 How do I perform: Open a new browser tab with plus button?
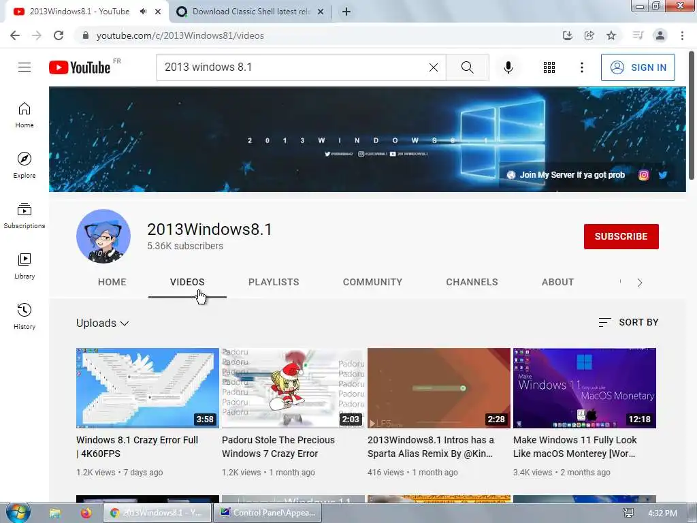(x=346, y=12)
